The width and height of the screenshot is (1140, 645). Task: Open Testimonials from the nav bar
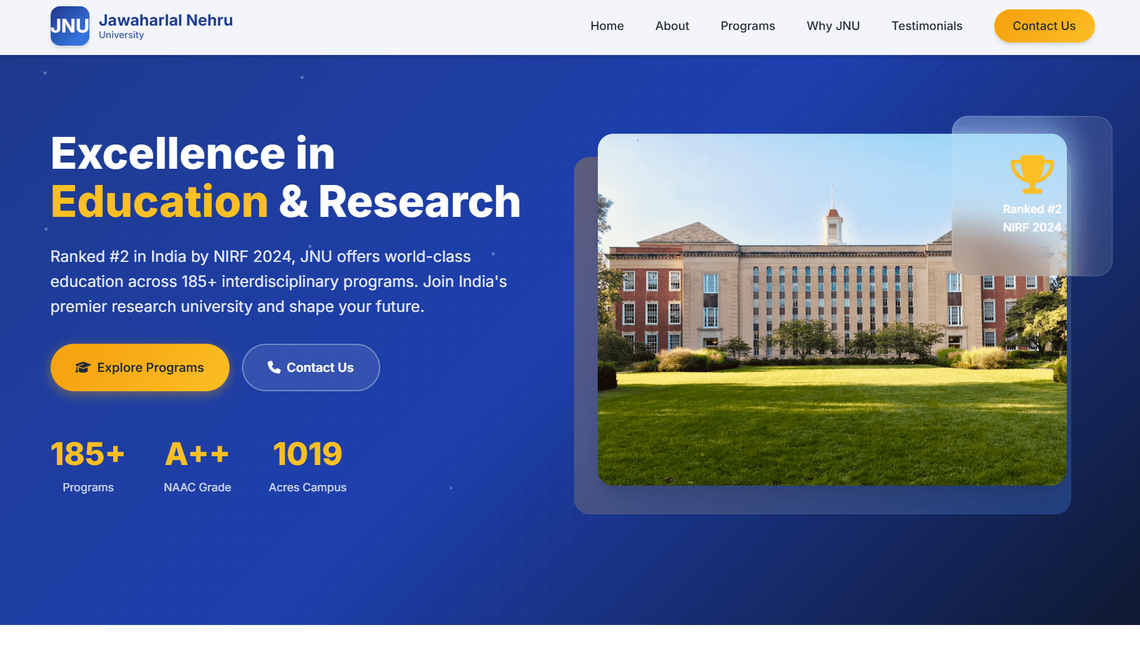click(x=926, y=26)
